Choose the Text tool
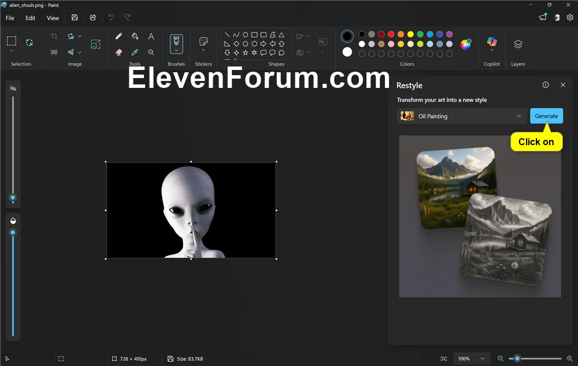Image resolution: width=578 pixels, height=366 pixels. pos(151,36)
